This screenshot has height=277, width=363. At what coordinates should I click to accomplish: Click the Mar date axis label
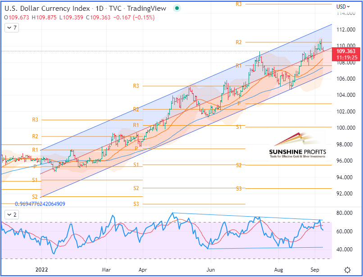pyautogui.click(x=106, y=270)
